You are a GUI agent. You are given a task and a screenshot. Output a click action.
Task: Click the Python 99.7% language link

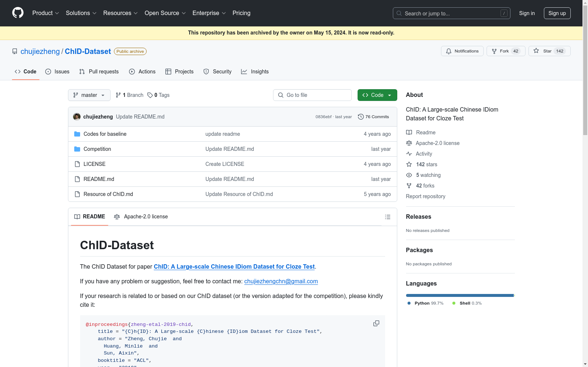coord(426,303)
